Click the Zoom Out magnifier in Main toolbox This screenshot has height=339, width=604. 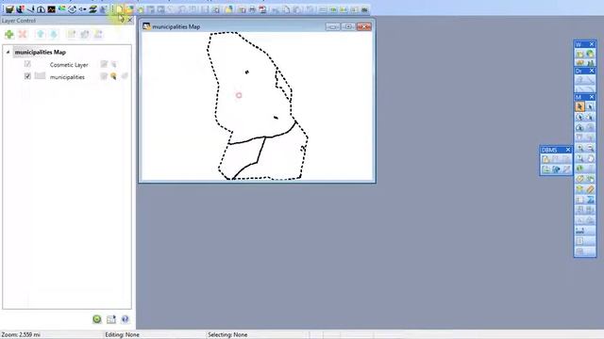[591, 148]
